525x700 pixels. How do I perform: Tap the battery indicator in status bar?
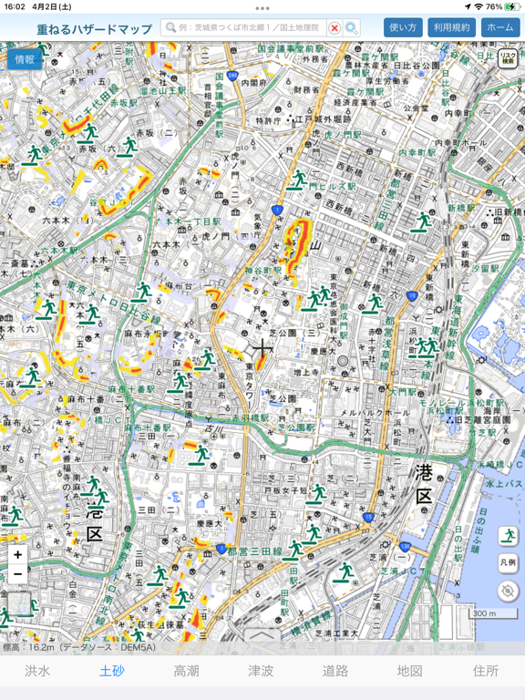click(512, 6)
